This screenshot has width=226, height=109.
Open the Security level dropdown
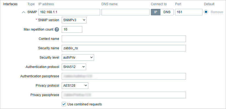pyautogui.click(x=78, y=58)
